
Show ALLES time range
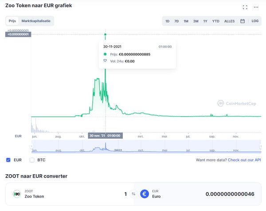[x=229, y=21]
